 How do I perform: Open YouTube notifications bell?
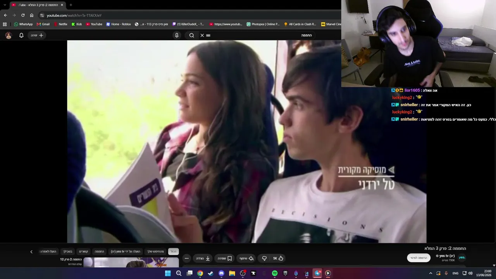tap(21, 35)
